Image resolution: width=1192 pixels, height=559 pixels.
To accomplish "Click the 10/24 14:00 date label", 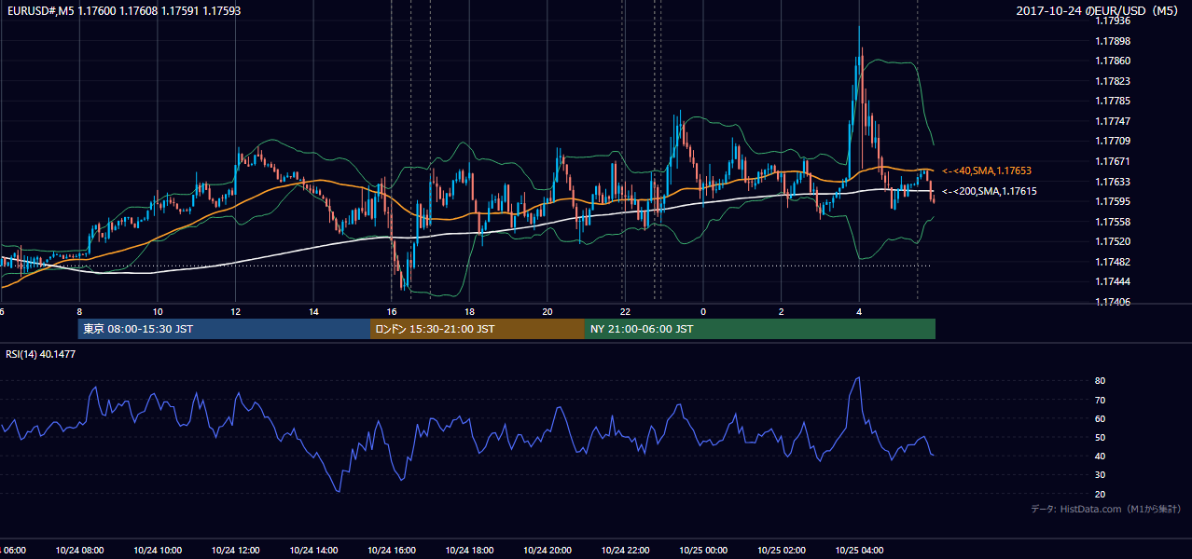I will 313,550.
